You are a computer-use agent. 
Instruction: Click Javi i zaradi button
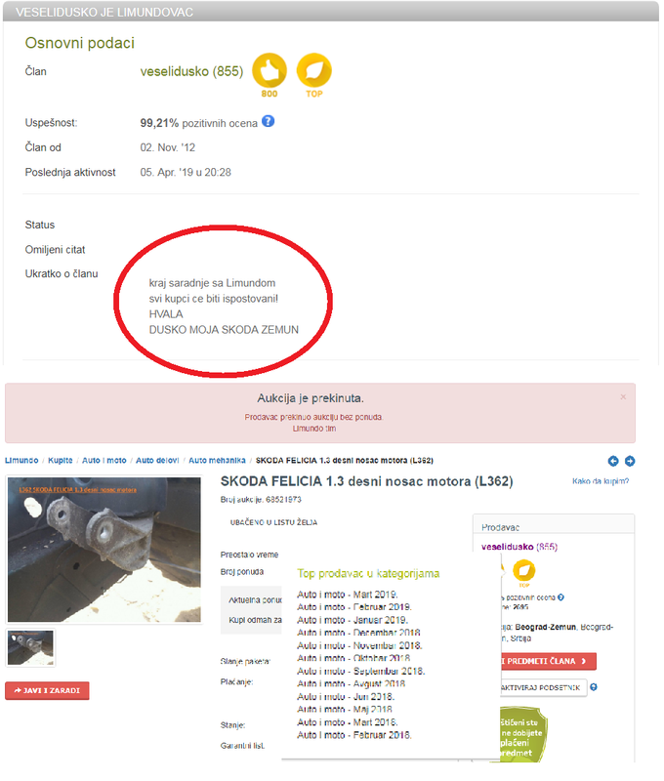(x=47, y=690)
